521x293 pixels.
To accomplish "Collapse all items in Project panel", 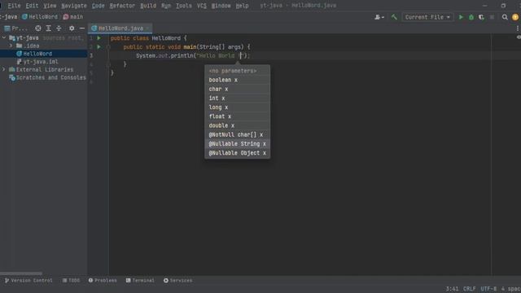I will click(59, 28).
